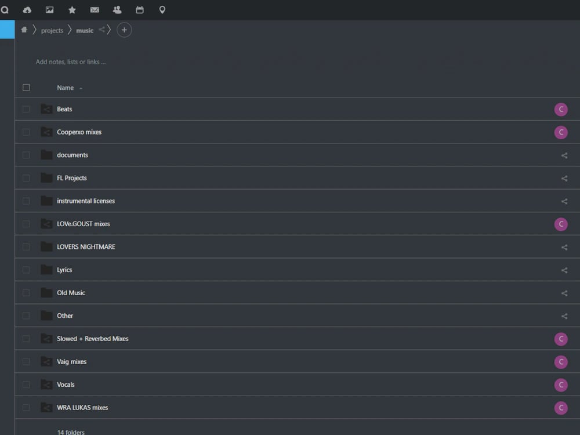The width and height of the screenshot is (580, 435).
Task: Click the share icon on Old Music row
Action: [x=564, y=293]
